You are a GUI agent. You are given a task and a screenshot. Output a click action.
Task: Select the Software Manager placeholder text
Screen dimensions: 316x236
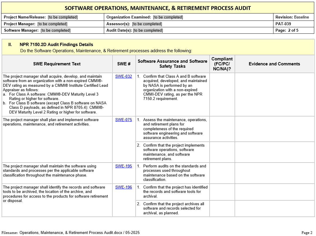(x=55, y=30)
